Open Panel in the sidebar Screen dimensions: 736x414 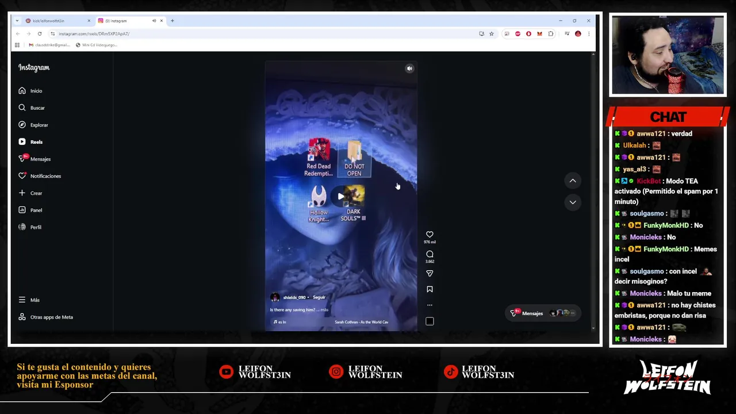click(x=30, y=210)
